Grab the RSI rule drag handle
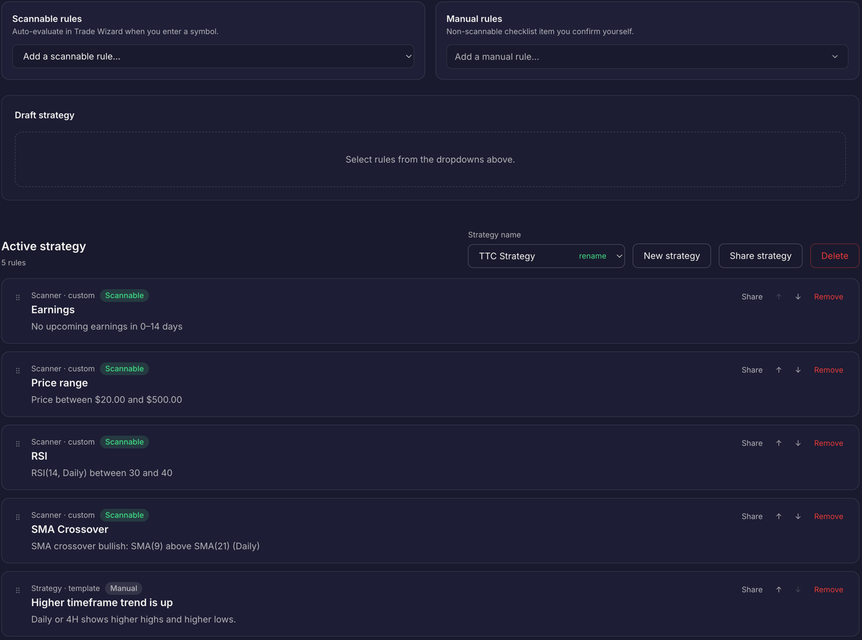 (18, 444)
